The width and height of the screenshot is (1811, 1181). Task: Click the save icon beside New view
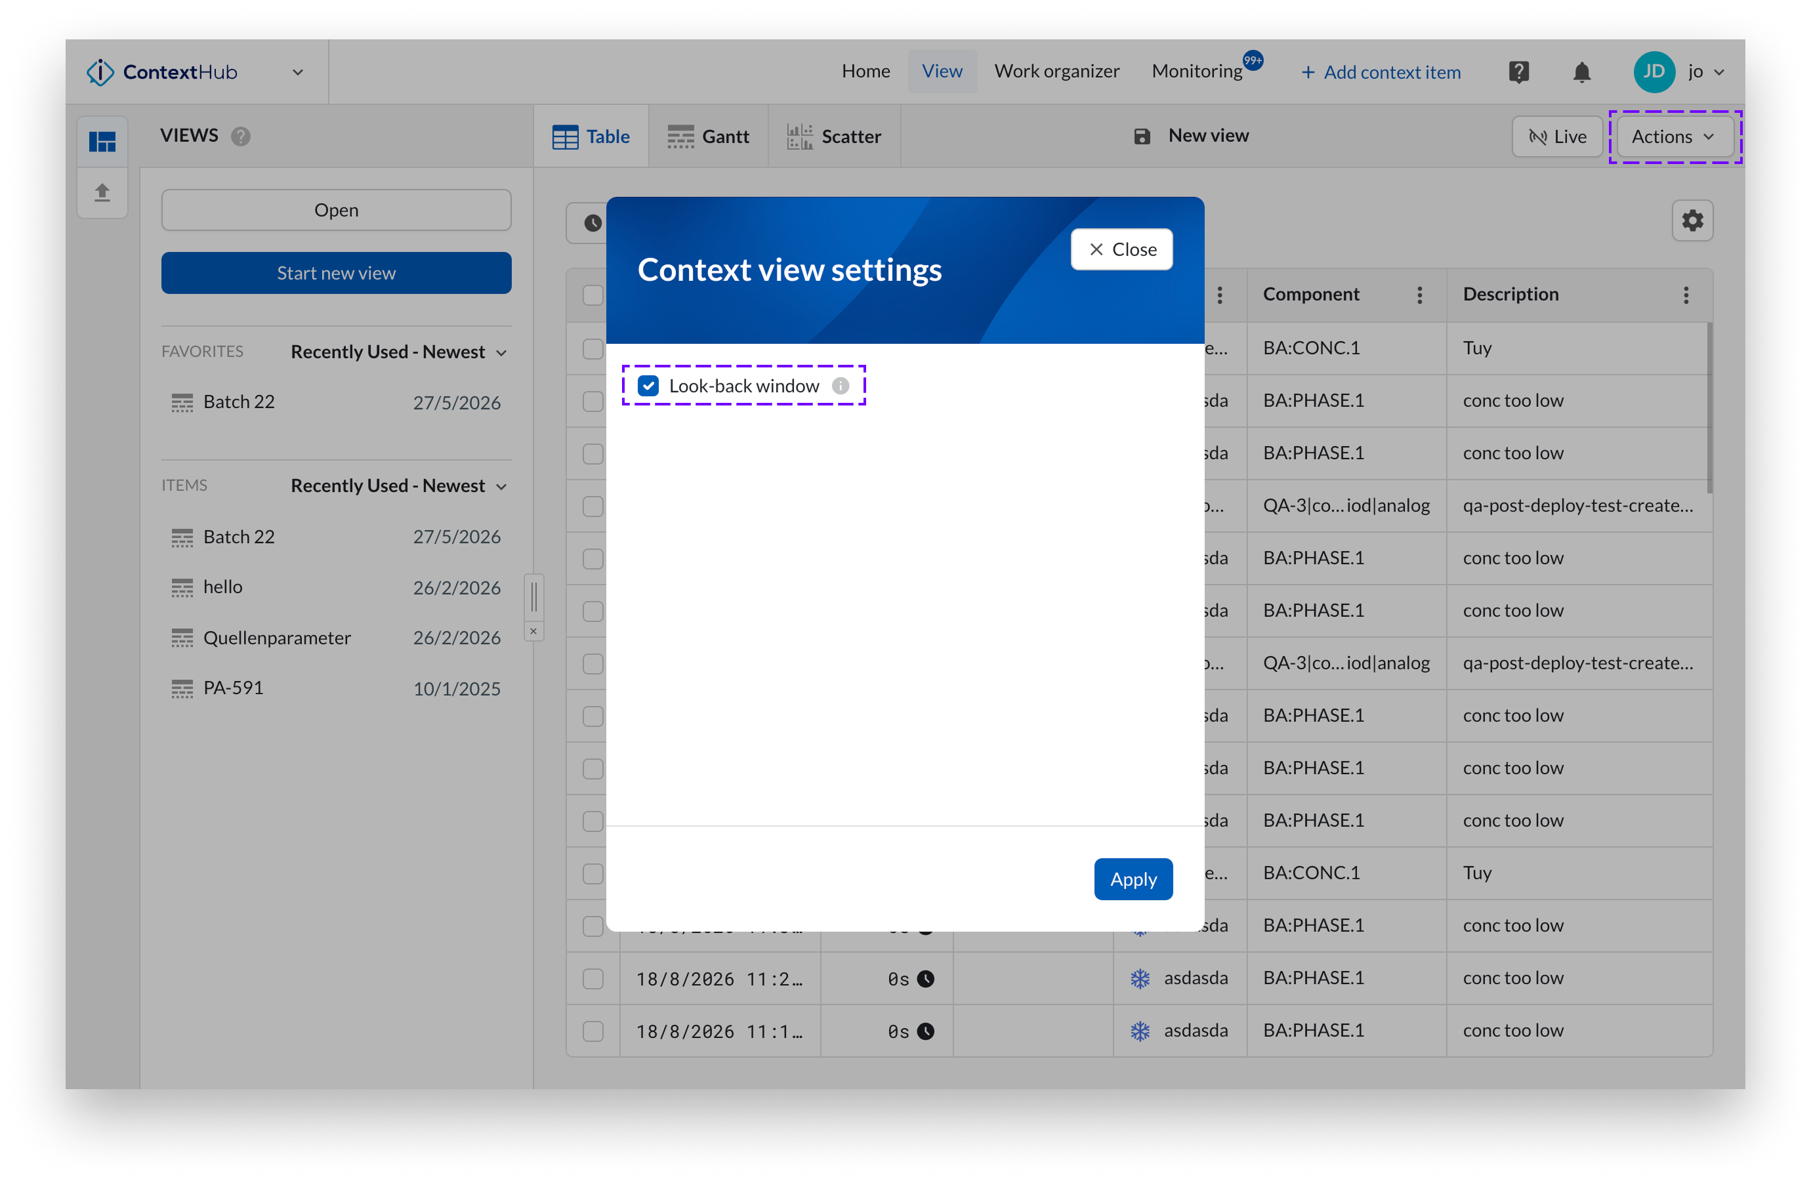(1141, 136)
